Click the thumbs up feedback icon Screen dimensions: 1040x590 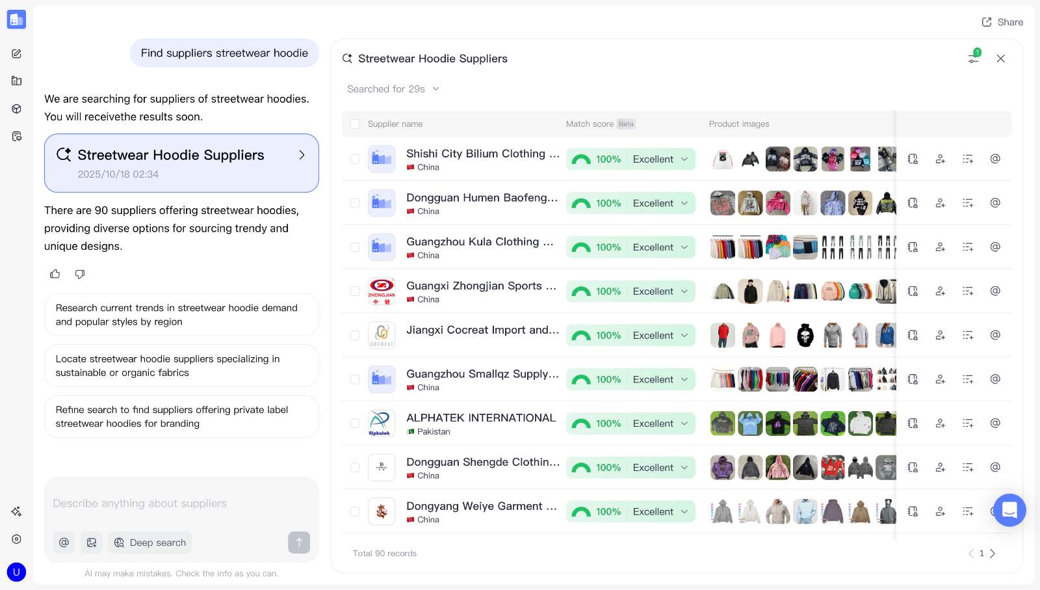55,274
